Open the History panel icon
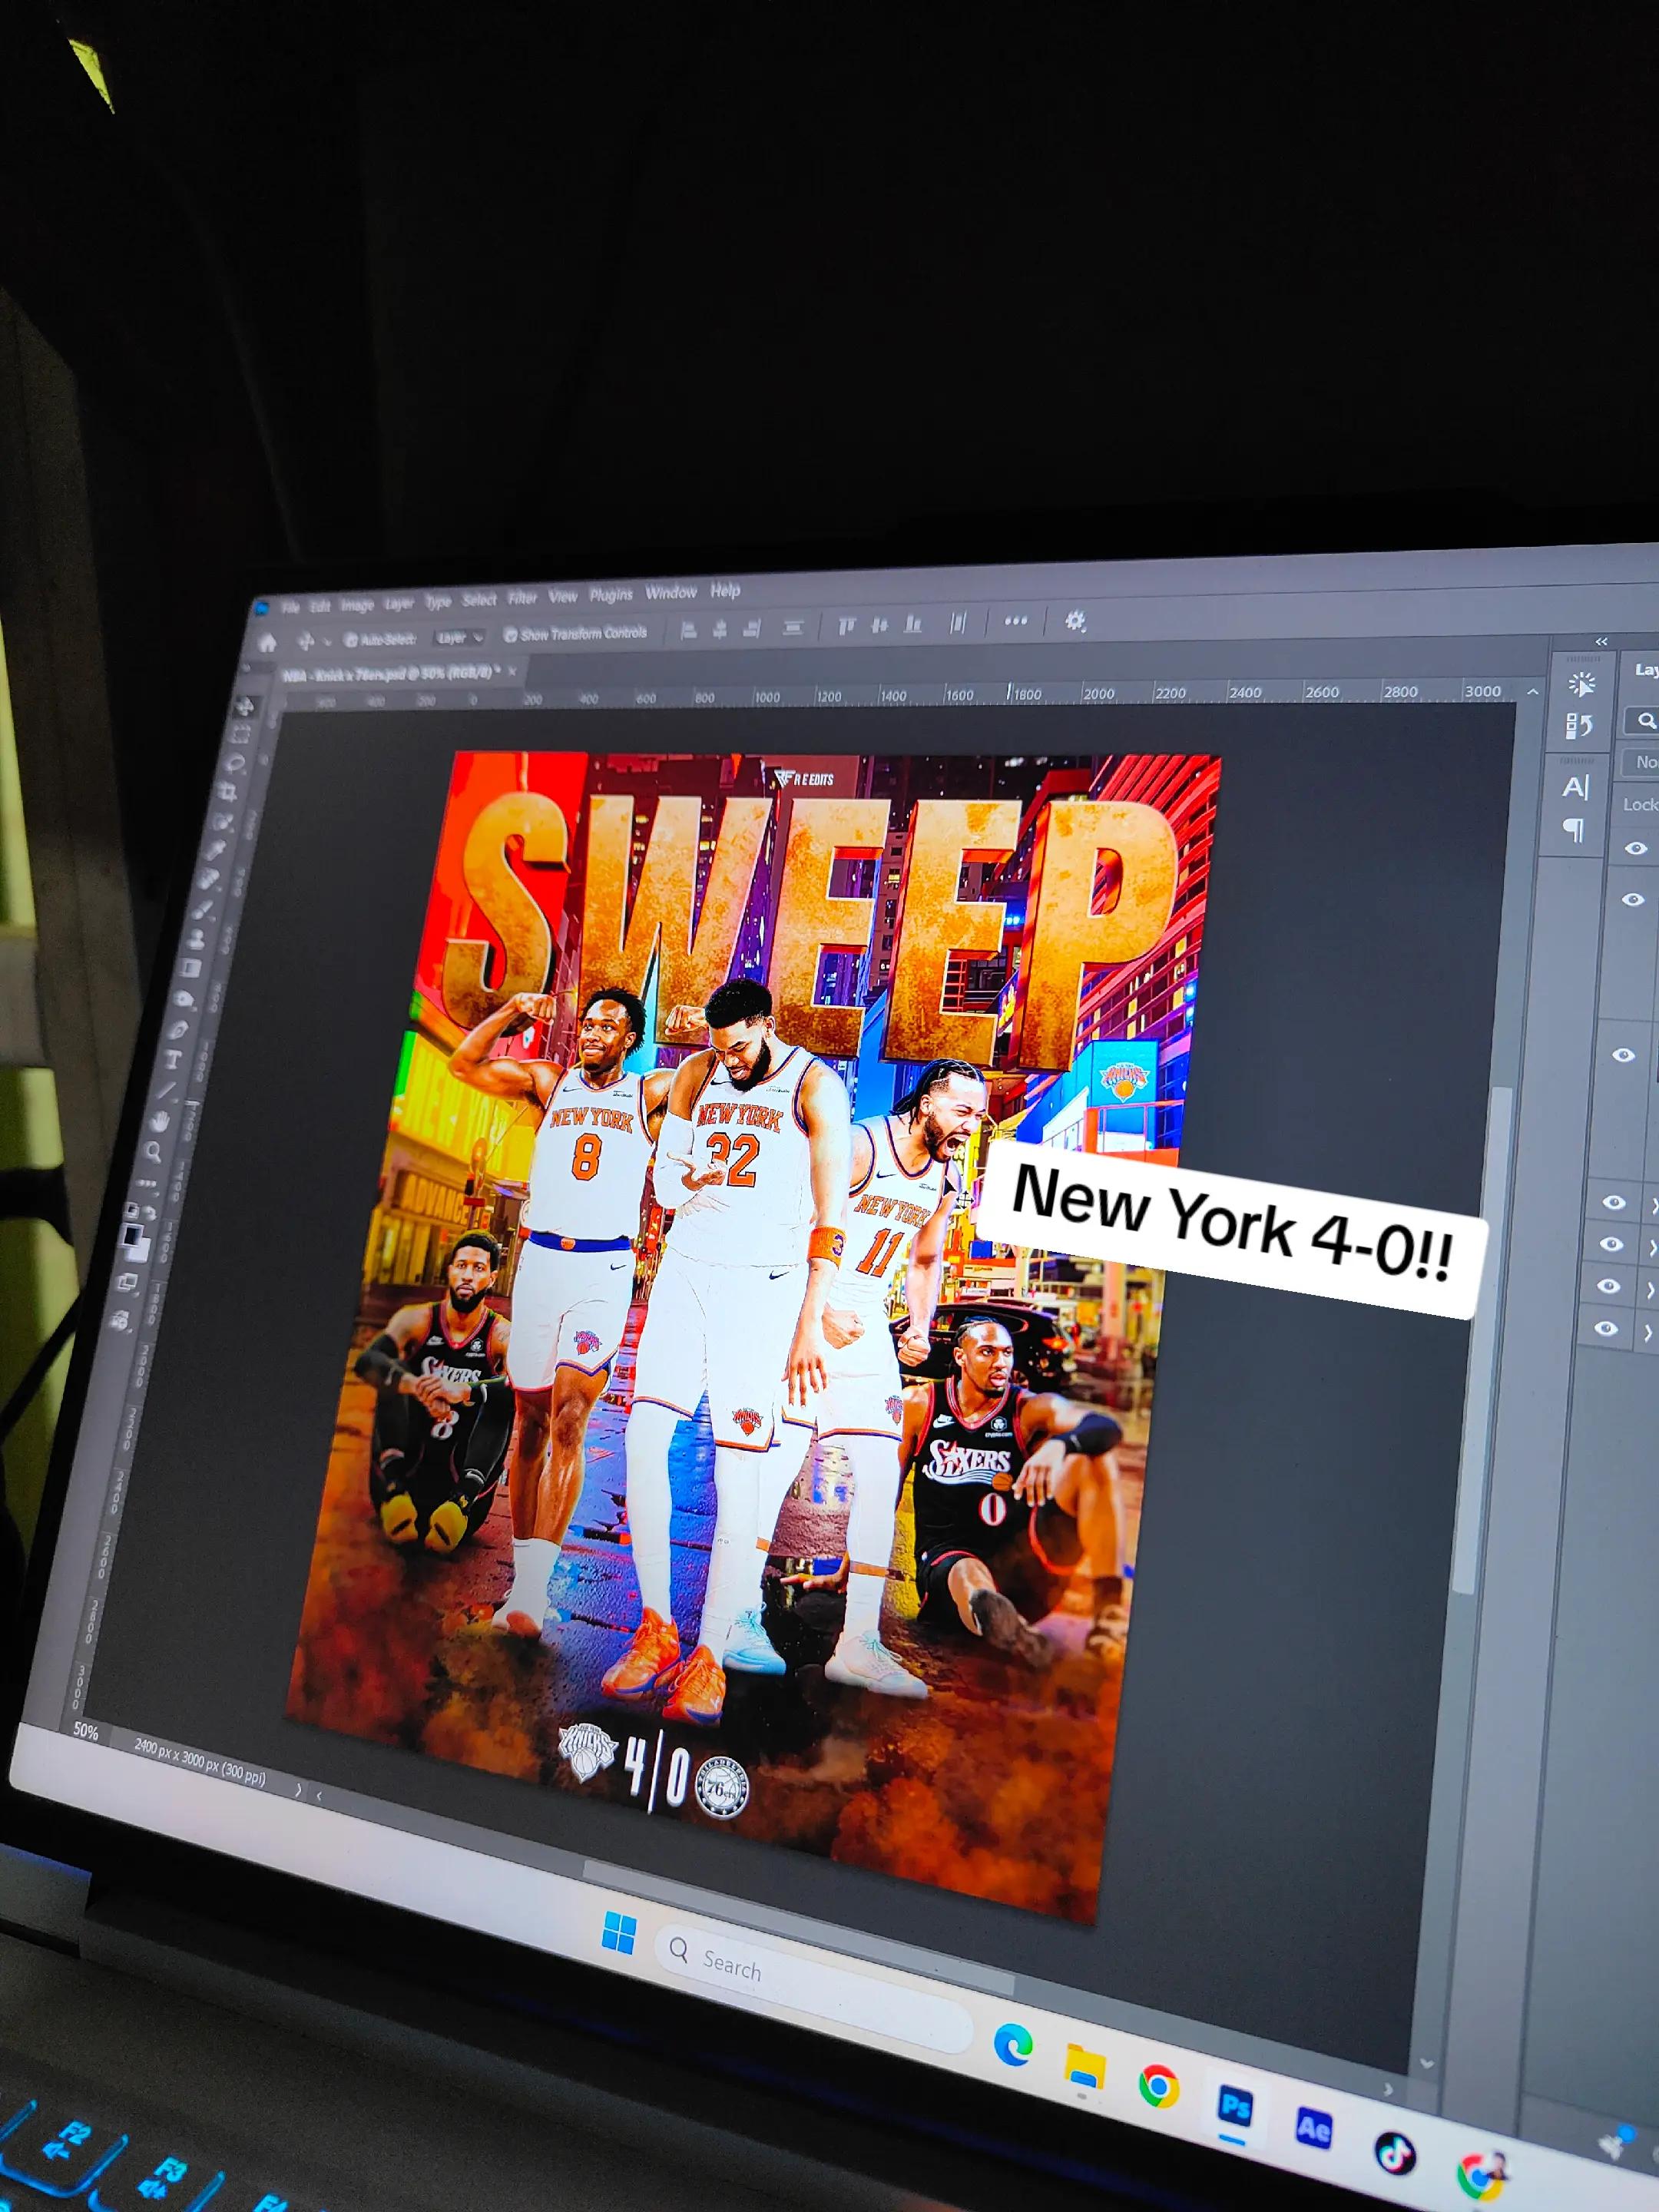Image resolution: width=1659 pixels, height=2212 pixels. click(x=1579, y=727)
